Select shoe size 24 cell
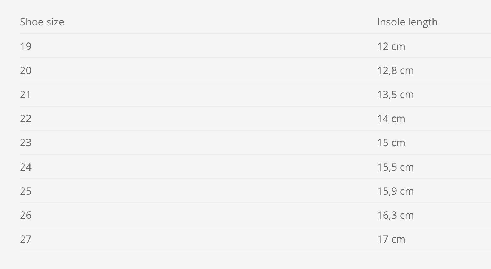This screenshot has width=491, height=269. 26,167
